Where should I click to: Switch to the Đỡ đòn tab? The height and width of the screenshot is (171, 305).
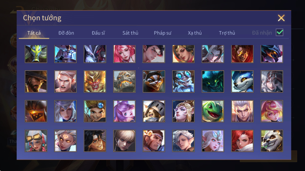pos(66,33)
